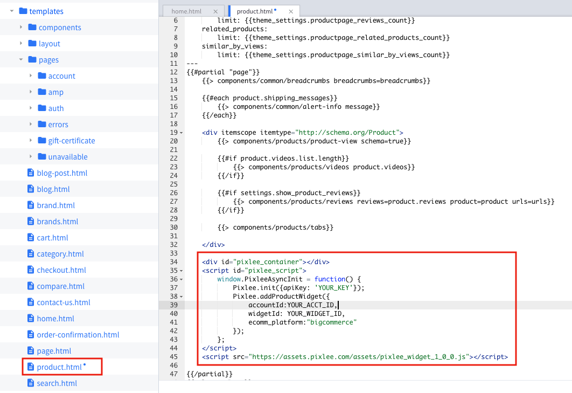Click line number 39 in the gutter
The height and width of the screenshot is (393, 572).
point(173,305)
